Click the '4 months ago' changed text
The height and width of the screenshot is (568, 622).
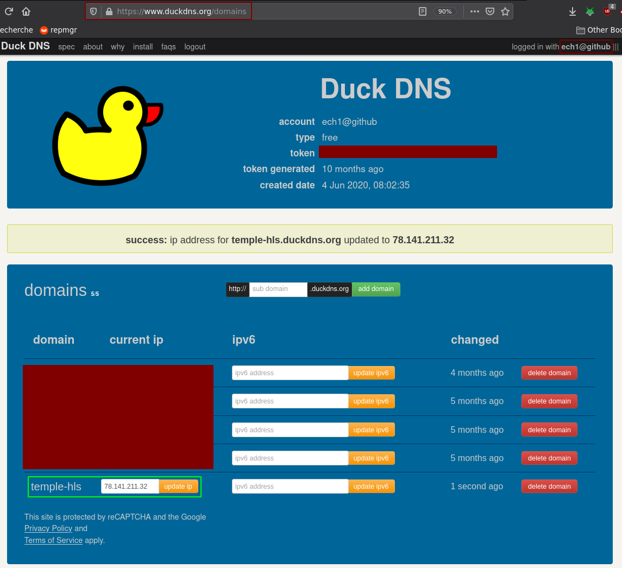point(477,373)
